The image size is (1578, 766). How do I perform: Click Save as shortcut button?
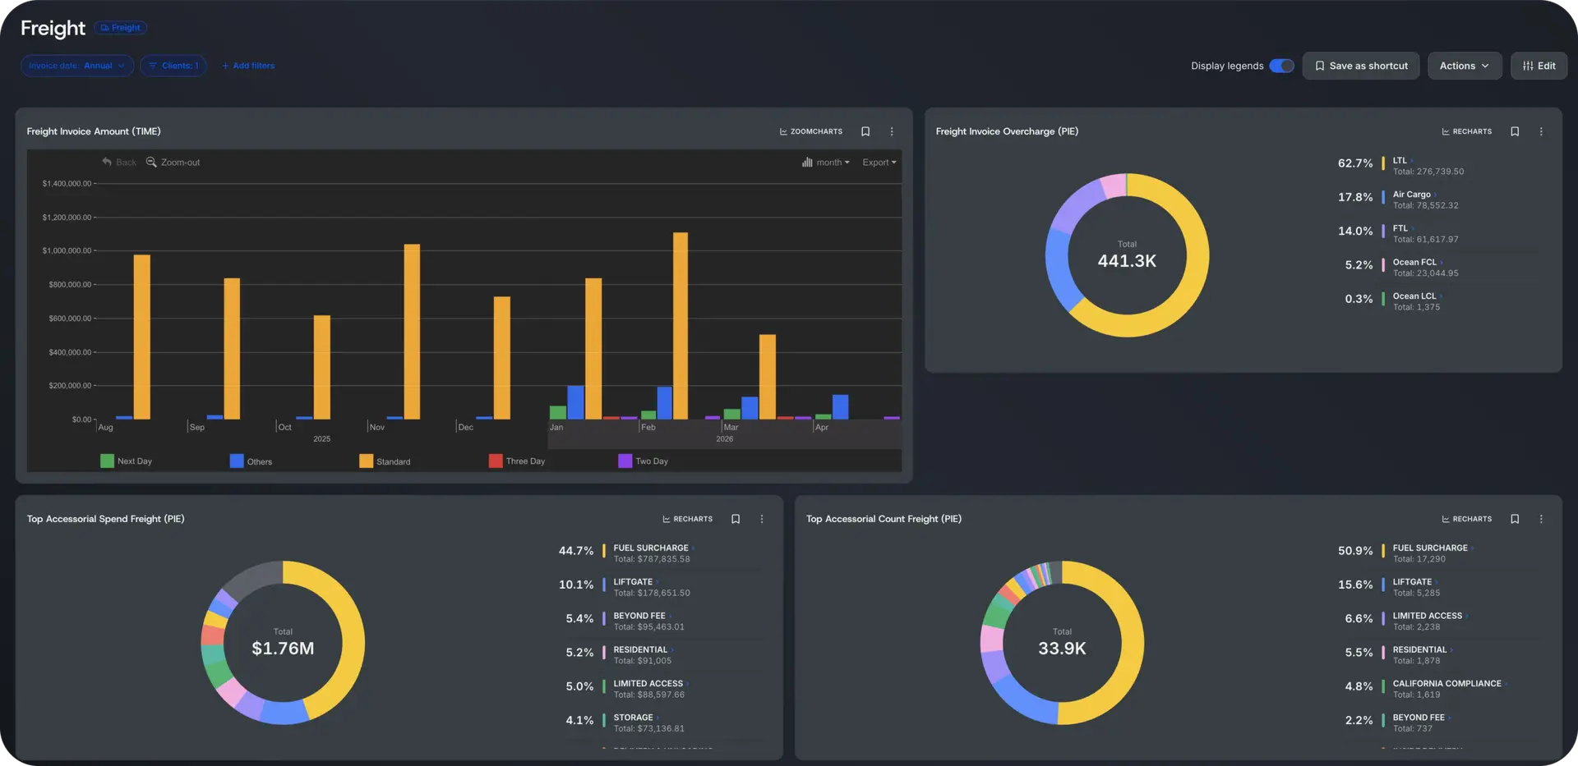pyautogui.click(x=1361, y=66)
